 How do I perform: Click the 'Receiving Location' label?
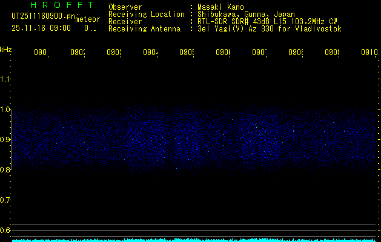point(147,15)
